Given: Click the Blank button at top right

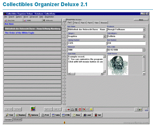Looking at the screenshot, I should tap(141, 20).
